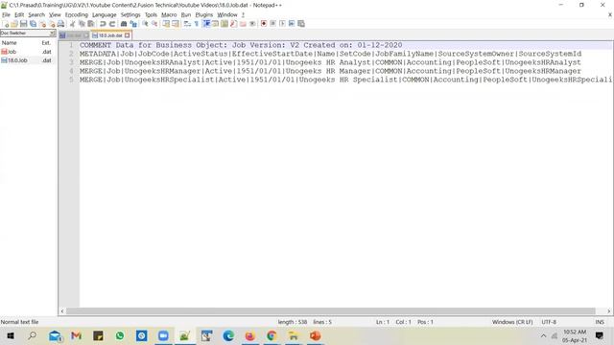Open the Tools menu
614x345 pixels.
point(151,14)
